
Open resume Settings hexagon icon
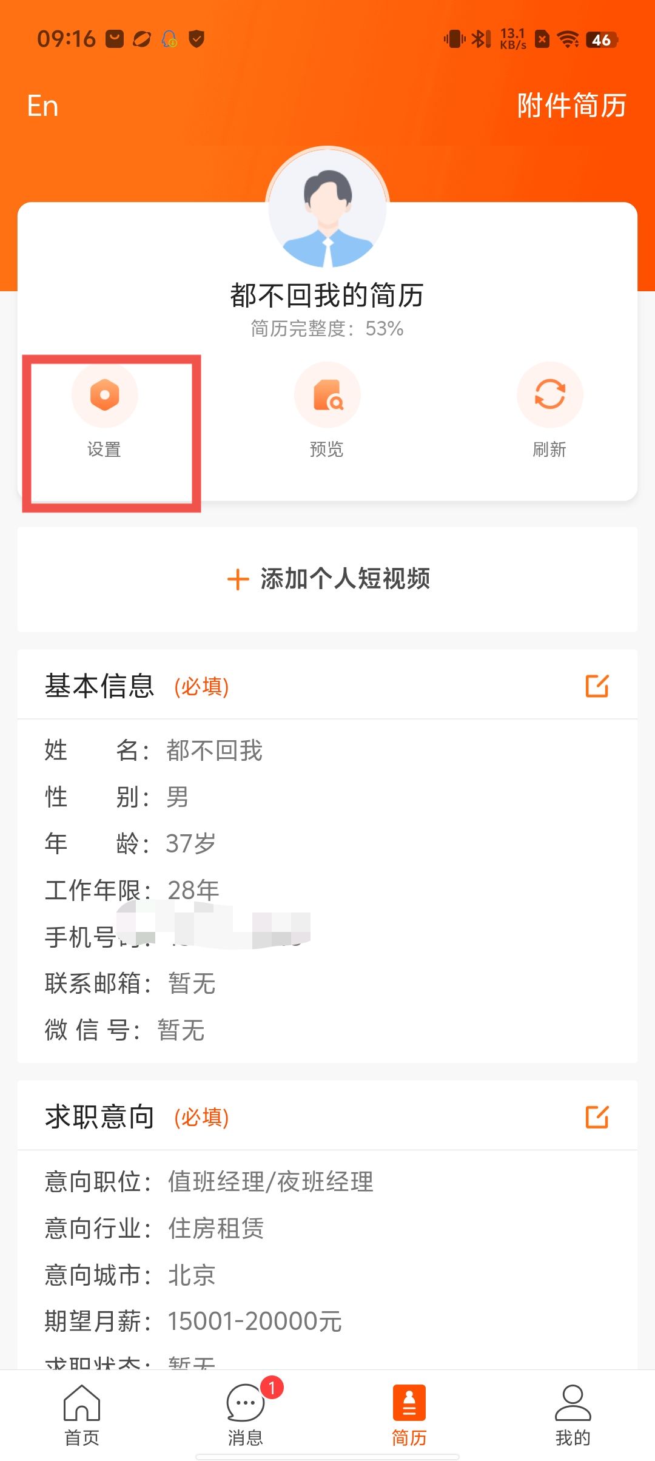(x=104, y=395)
